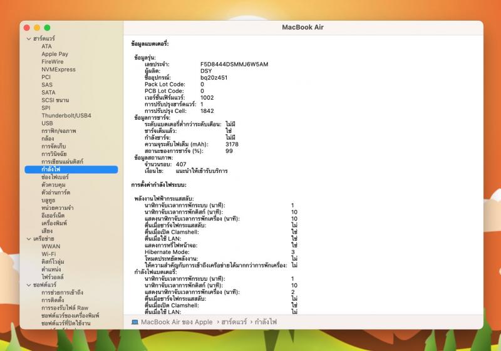Select ตัวควบคุม in sidebar

[53, 184]
